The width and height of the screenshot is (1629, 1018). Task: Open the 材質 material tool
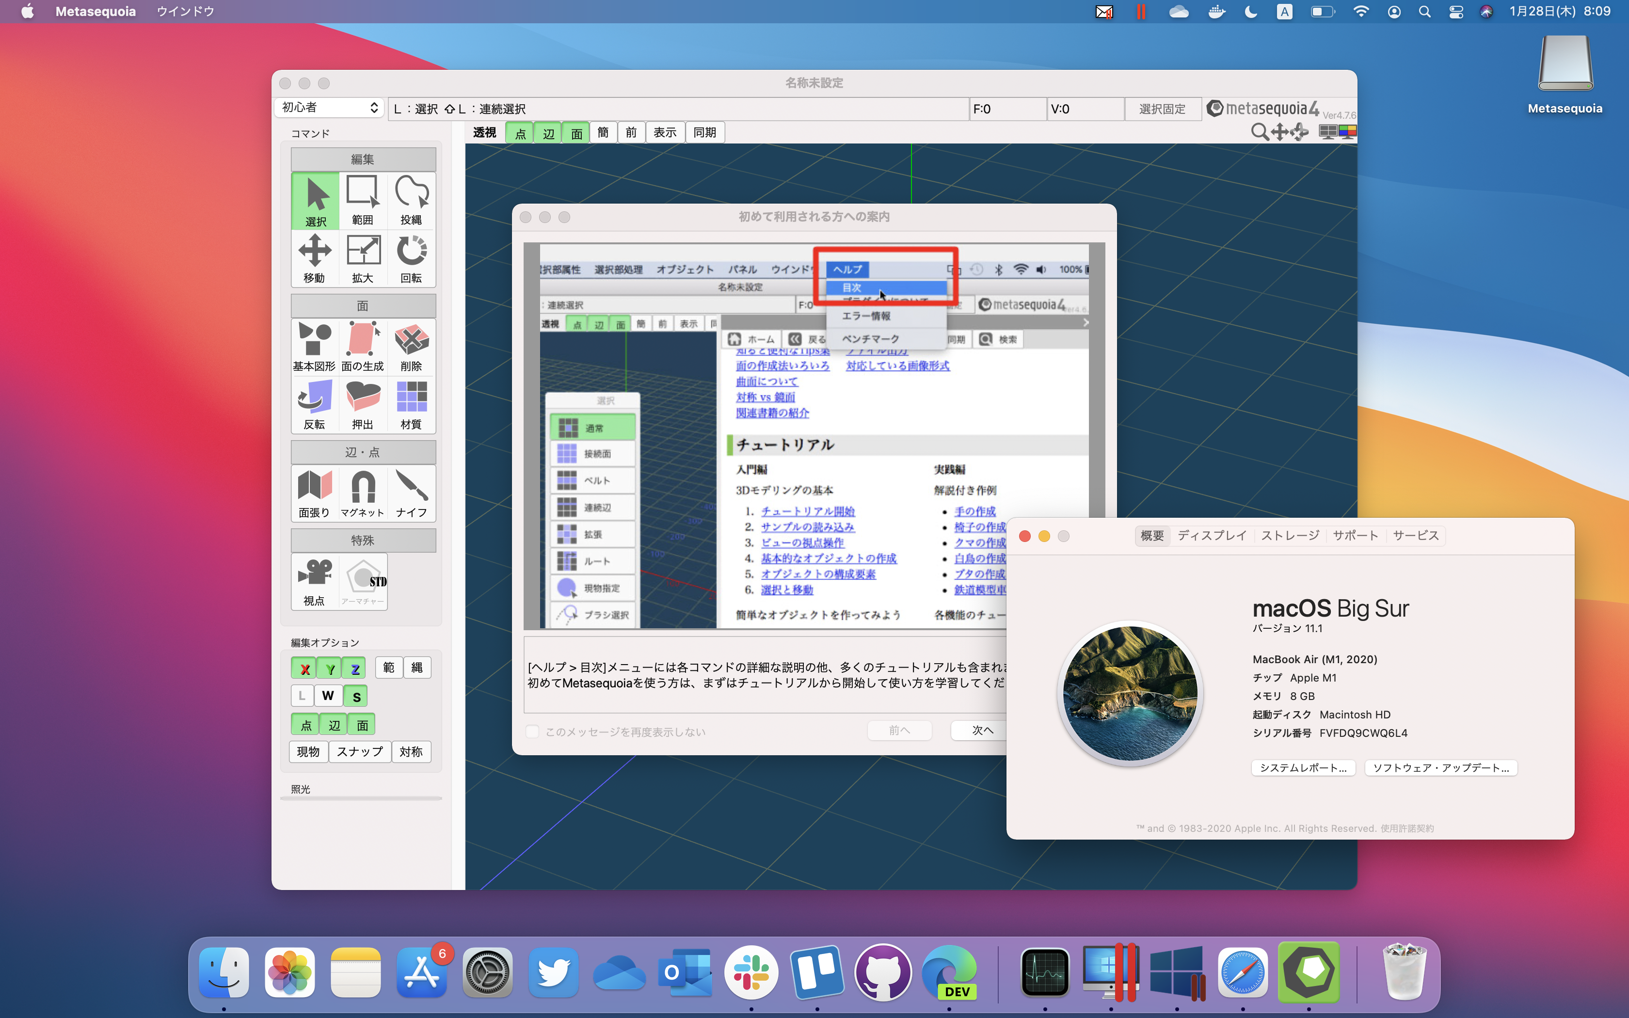411,405
